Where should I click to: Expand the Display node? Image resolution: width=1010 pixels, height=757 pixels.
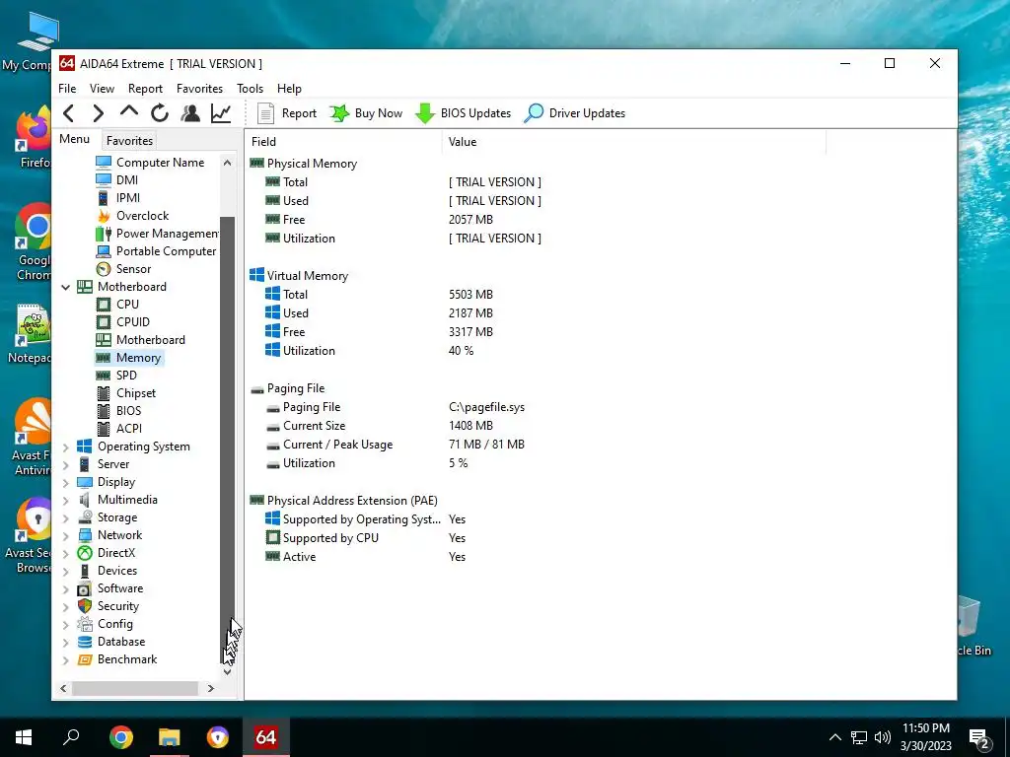tap(66, 482)
